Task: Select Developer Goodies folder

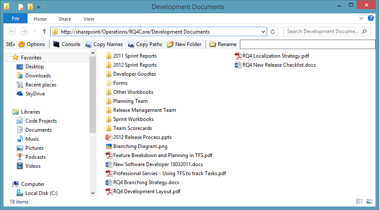Action: [x=131, y=74]
